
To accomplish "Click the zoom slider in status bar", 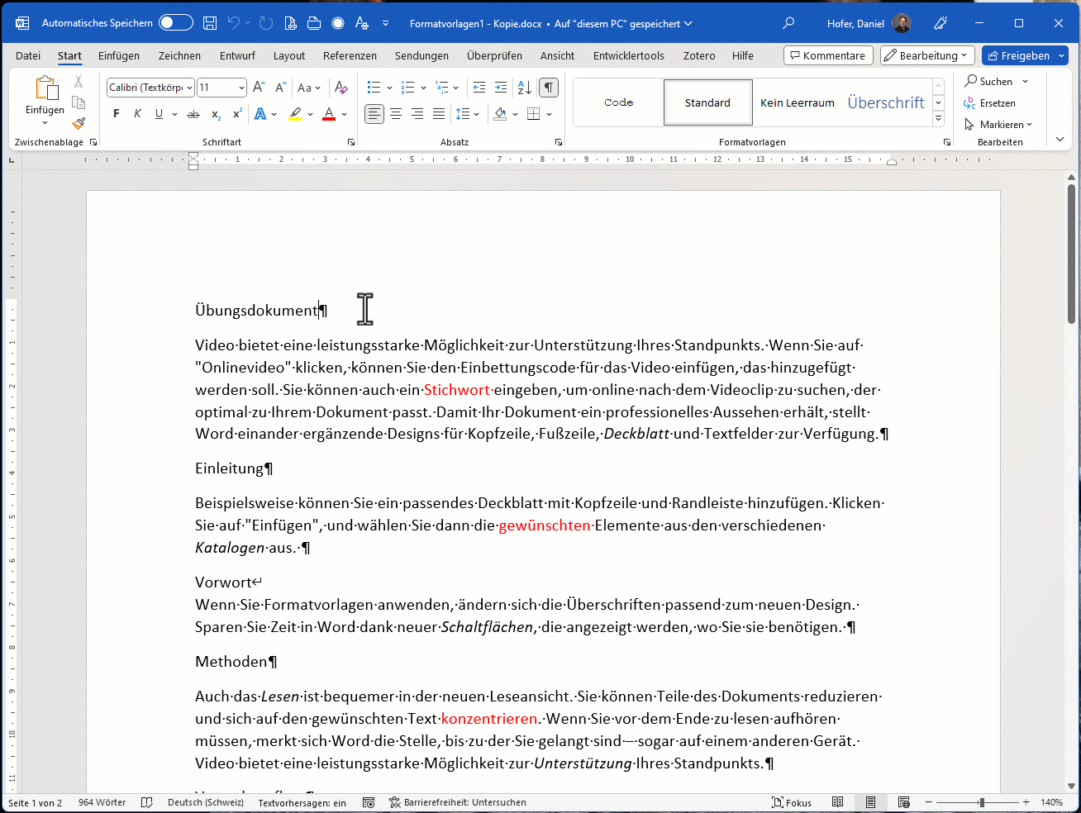I will 981,802.
